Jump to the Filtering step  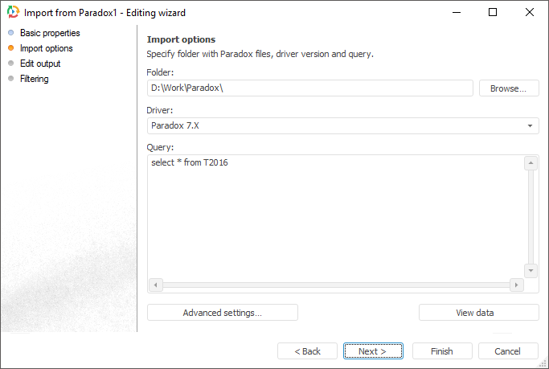click(x=35, y=79)
